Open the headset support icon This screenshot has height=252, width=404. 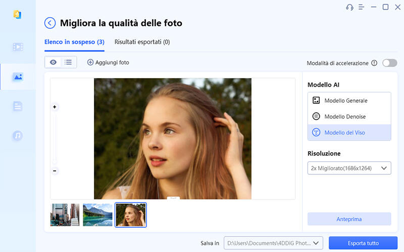pos(349,7)
